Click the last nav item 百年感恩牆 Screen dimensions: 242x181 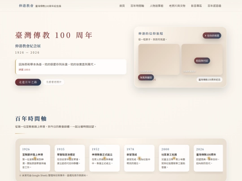click(x=214, y=6)
